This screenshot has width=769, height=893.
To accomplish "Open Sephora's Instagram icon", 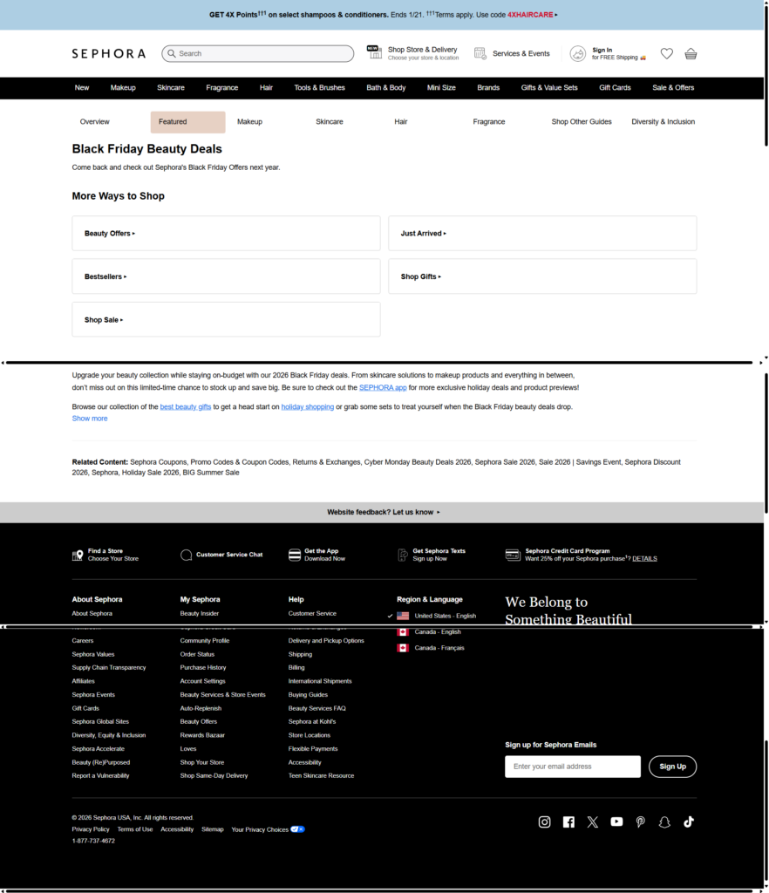I will click(x=544, y=821).
